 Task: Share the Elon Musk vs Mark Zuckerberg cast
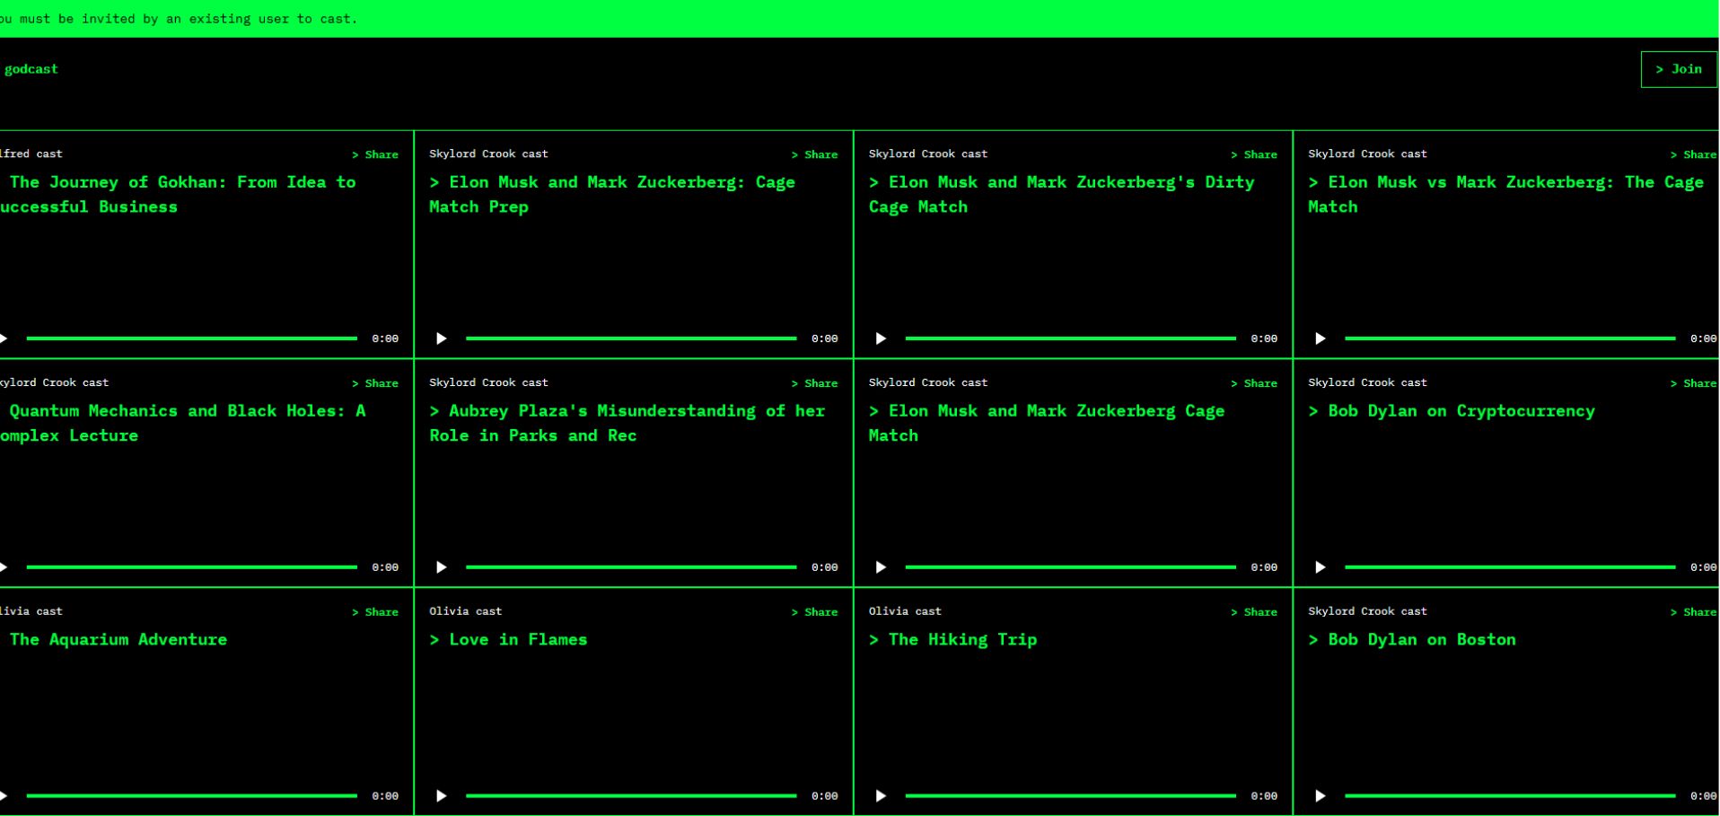coord(1693,154)
